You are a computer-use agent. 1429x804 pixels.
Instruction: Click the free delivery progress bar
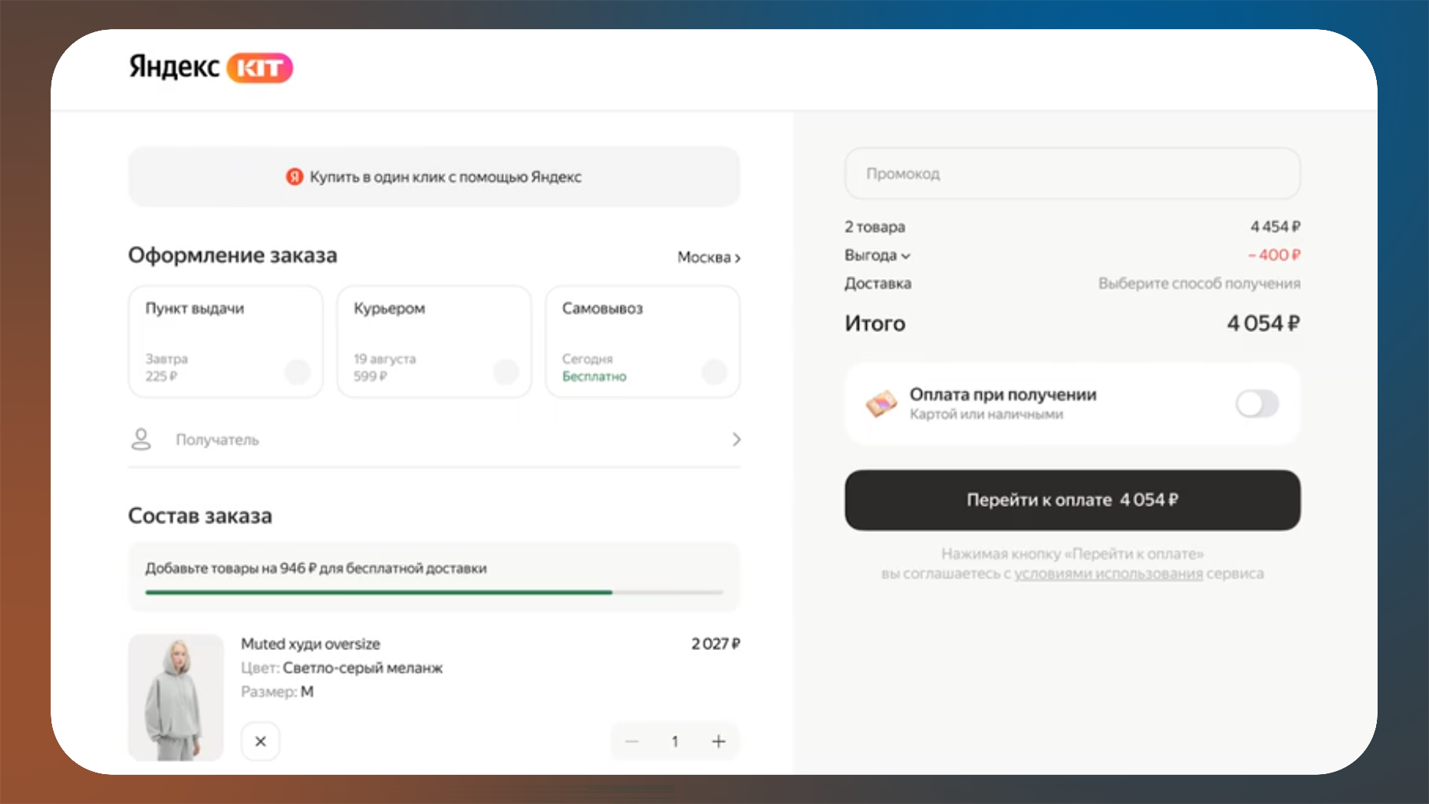click(x=434, y=592)
